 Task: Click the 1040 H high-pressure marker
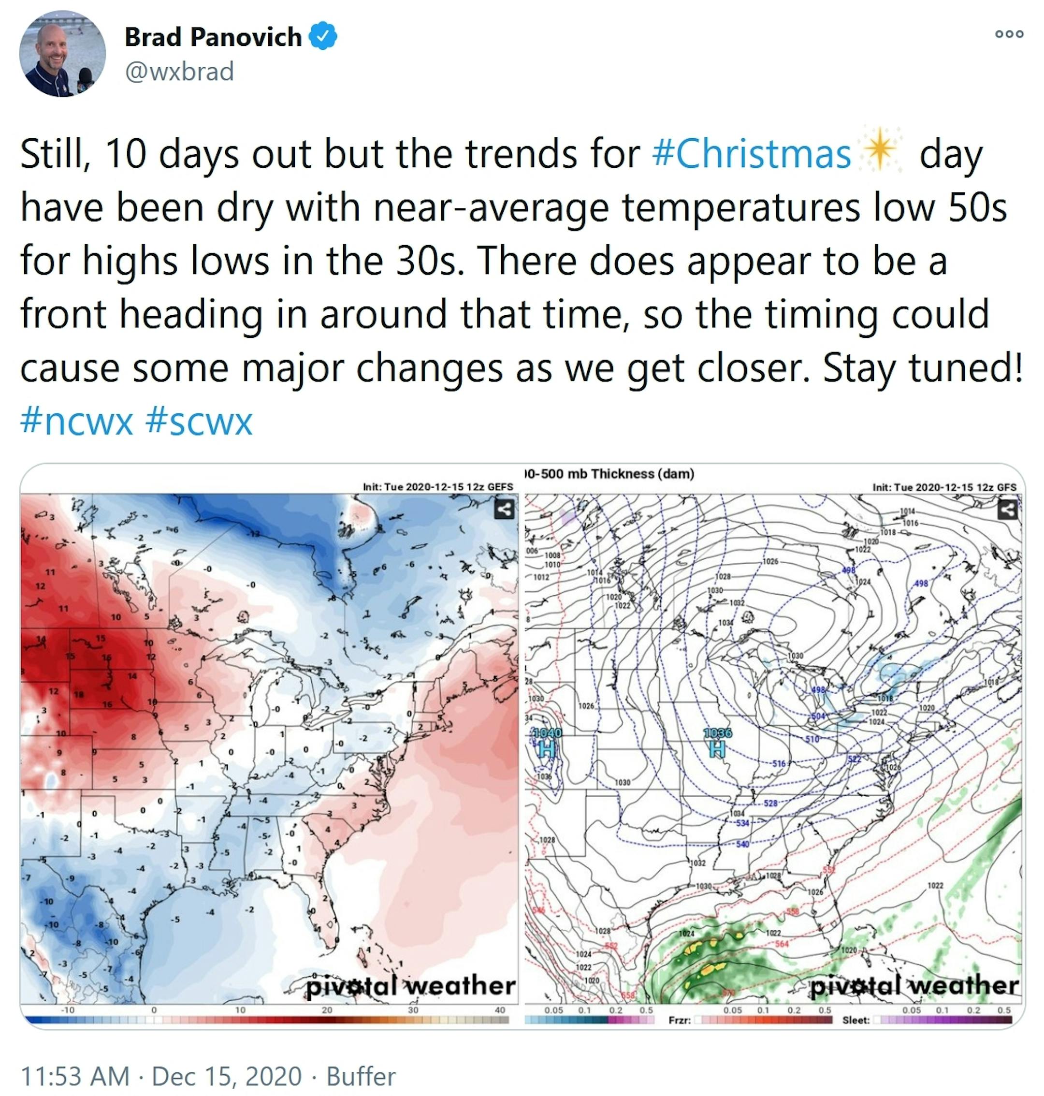click(547, 743)
